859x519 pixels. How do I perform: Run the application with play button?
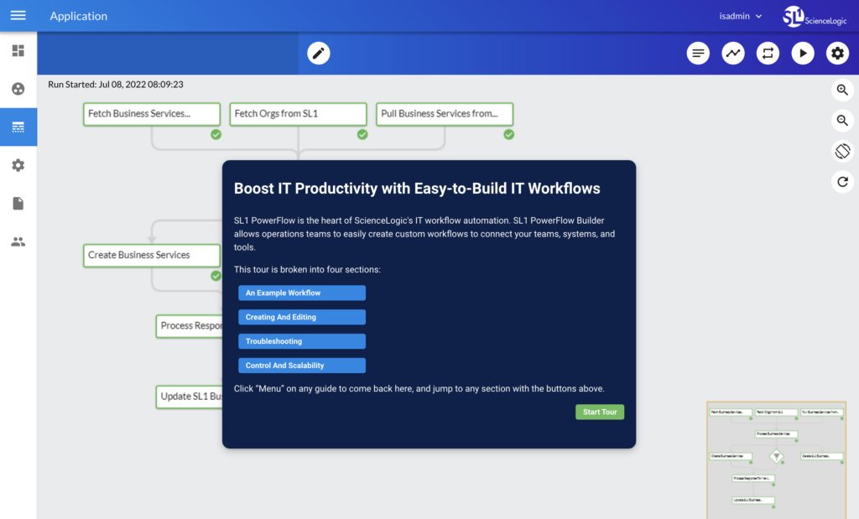click(x=803, y=53)
